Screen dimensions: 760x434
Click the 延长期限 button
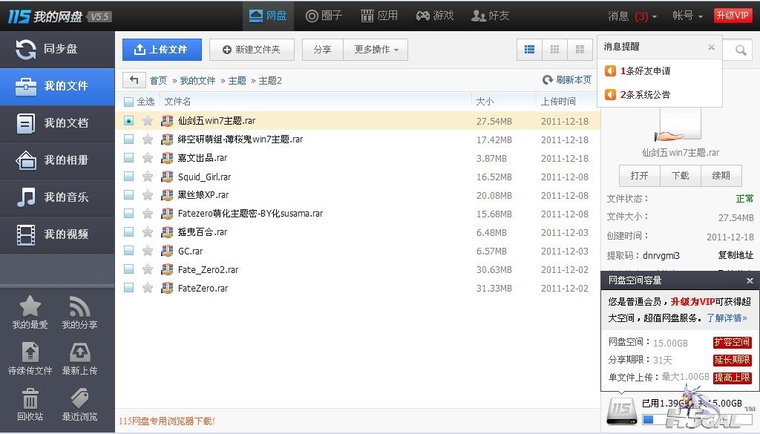732,360
